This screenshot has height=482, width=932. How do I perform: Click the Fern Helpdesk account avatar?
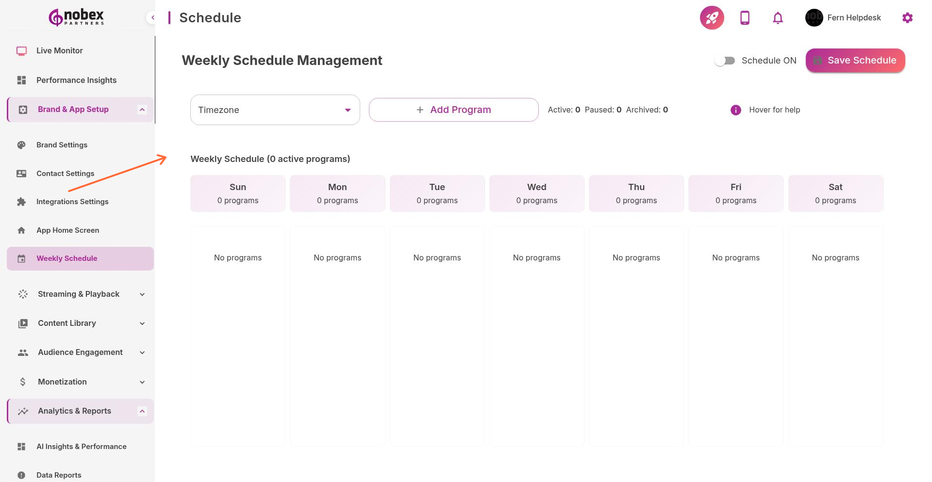pos(814,17)
